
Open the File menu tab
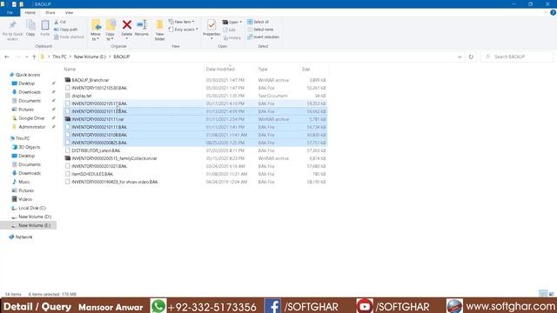pyautogui.click(x=10, y=12)
